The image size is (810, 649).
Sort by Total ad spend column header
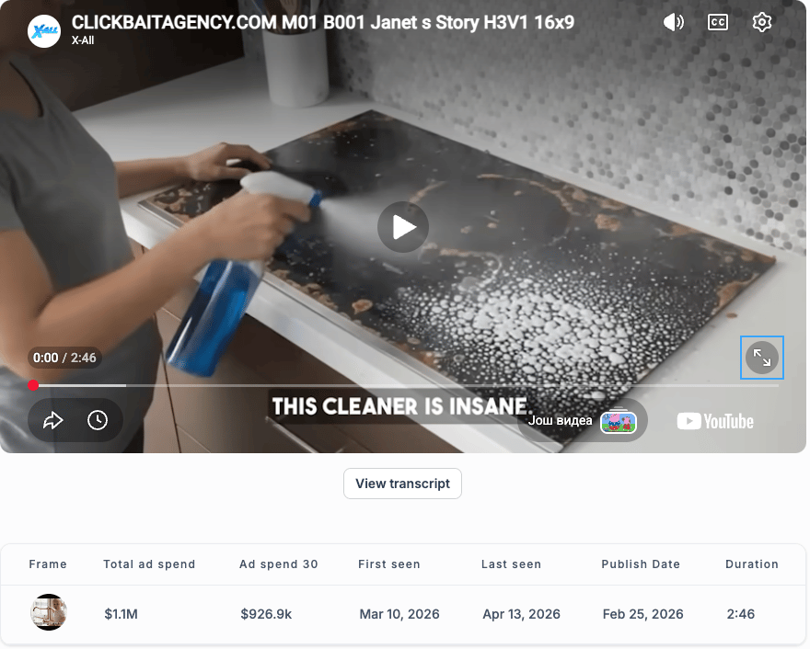tap(149, 564)
